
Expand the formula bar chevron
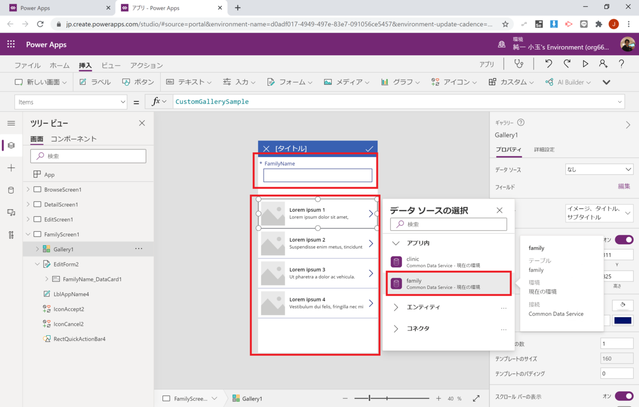click(620, 102)
